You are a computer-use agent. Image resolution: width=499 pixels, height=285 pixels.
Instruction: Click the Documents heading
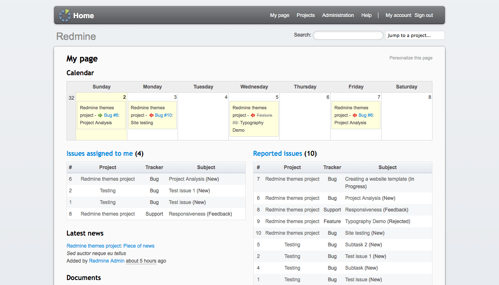(x=84, y=278)
